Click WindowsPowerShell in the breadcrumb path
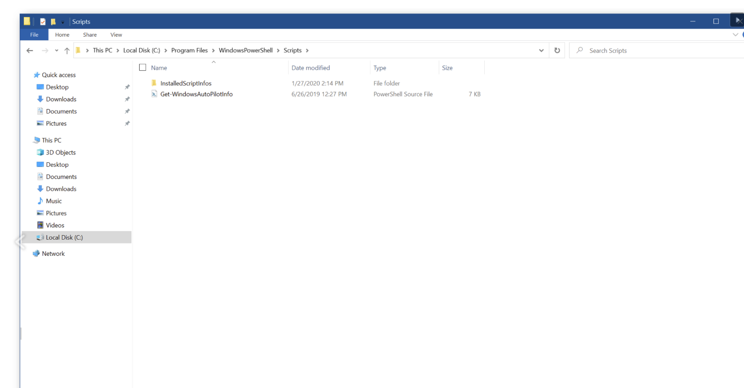 [x=245, y=51]
